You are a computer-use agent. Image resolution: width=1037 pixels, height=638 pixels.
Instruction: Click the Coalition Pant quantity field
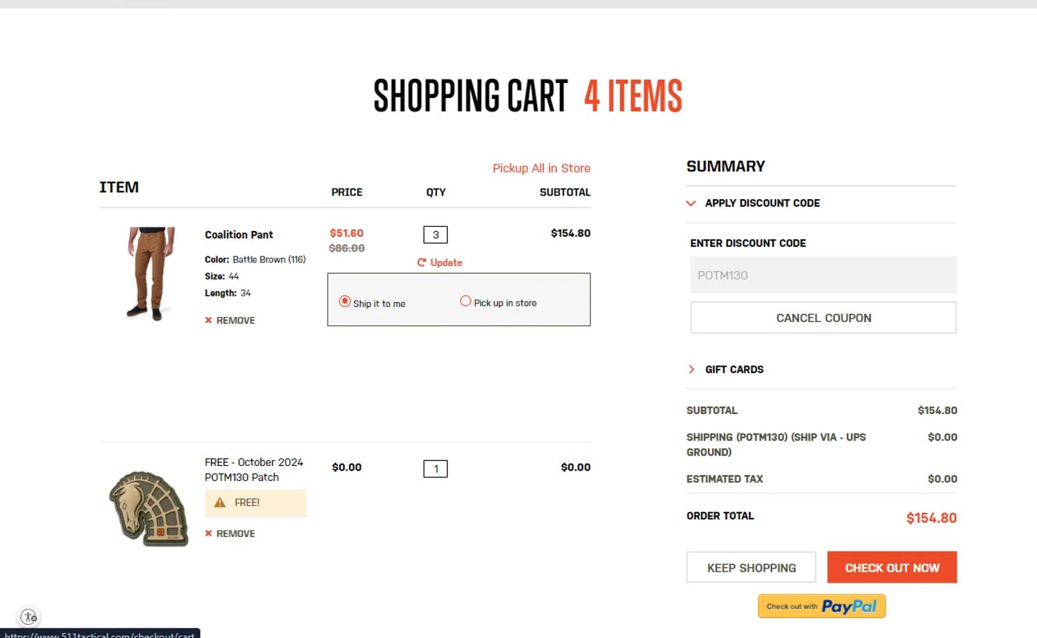(x=436, y=235)
